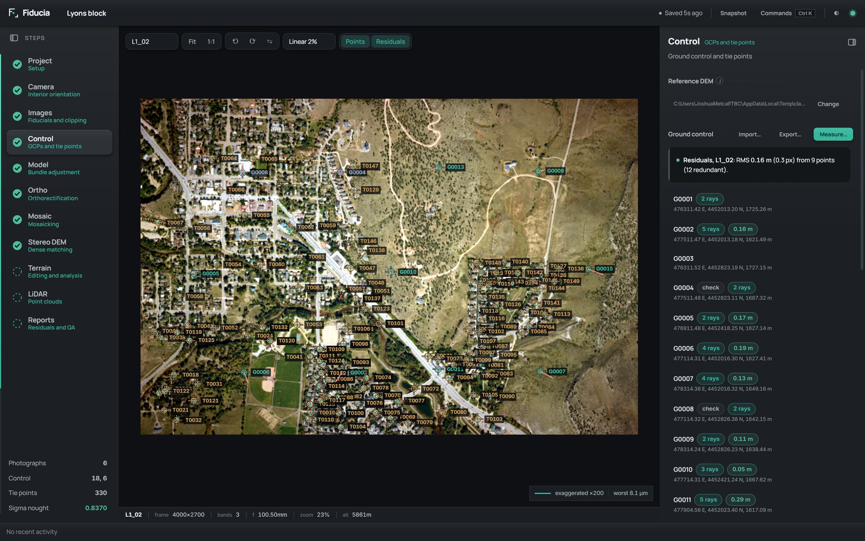865x541 pixels.
Task: Click the T0064 tie point label
Action: 229,158
